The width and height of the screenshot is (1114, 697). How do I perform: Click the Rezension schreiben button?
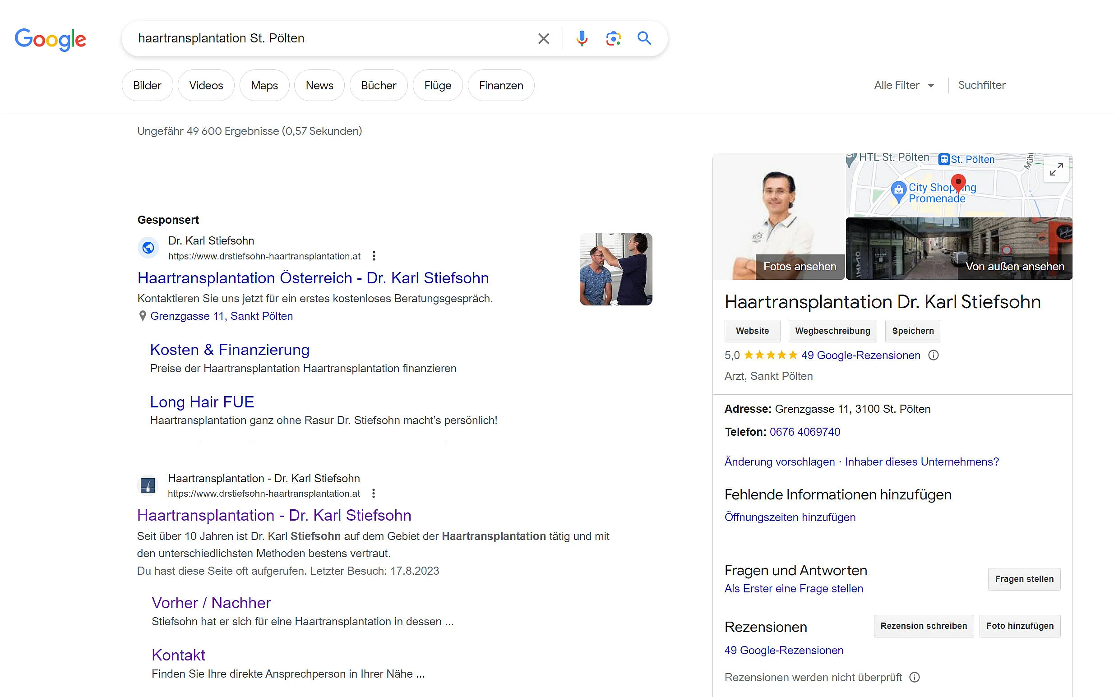924,626
